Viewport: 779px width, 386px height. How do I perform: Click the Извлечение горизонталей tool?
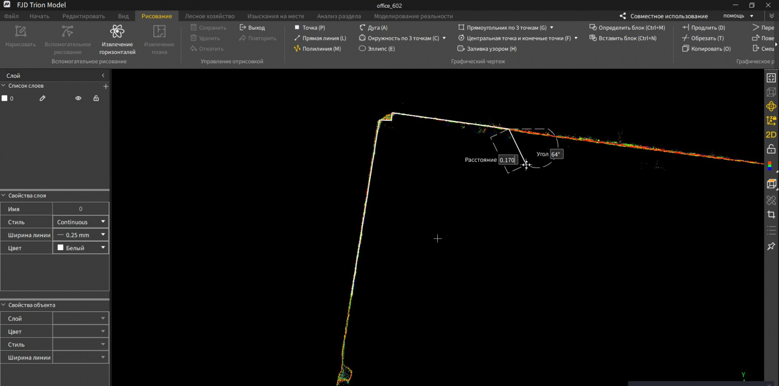click(x=117, y=39)
